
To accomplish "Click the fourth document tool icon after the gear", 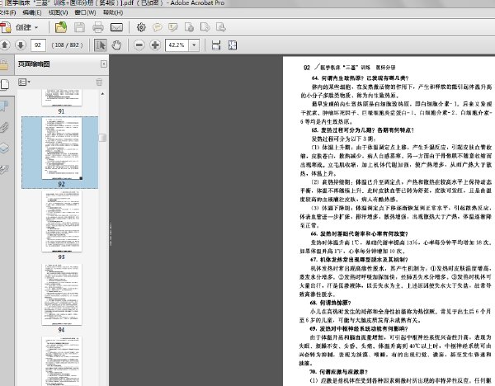I will click(x=189, y=27).
